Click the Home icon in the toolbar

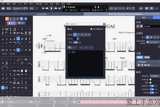(x=3, y=8)
